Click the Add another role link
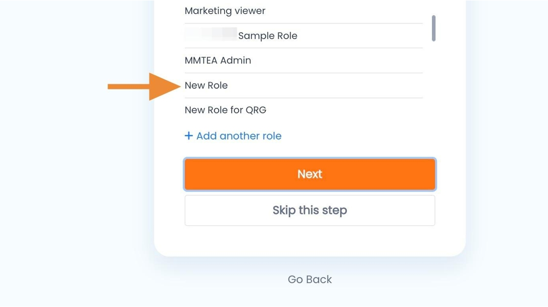The image size is (548, 307). click(x=233, y=135)
